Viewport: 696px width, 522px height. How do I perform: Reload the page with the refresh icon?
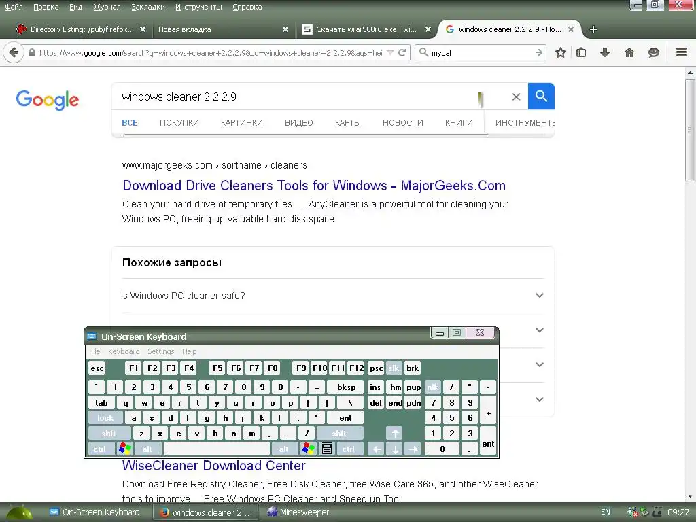coord(402,52)
